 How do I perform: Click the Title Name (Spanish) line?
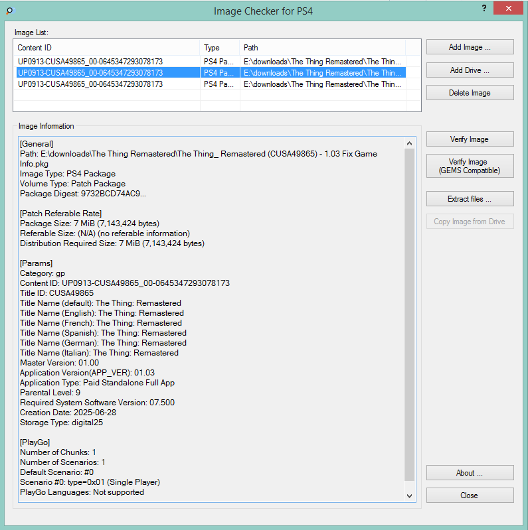(x=103, y=333)
